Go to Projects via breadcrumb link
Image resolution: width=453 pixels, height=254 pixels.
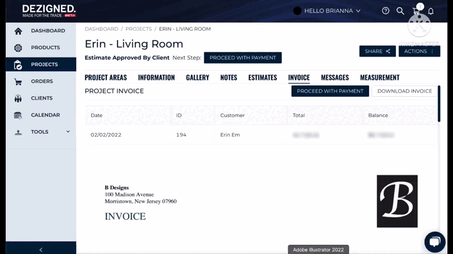(x=139, y=29)
